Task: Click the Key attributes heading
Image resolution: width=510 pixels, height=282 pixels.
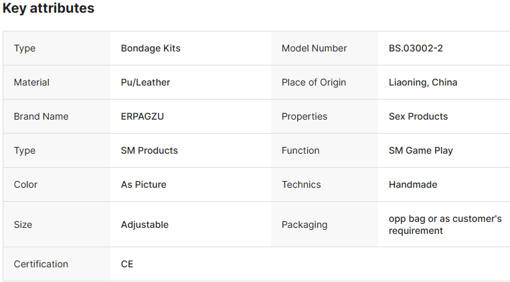Action: (x=48, y=9)
